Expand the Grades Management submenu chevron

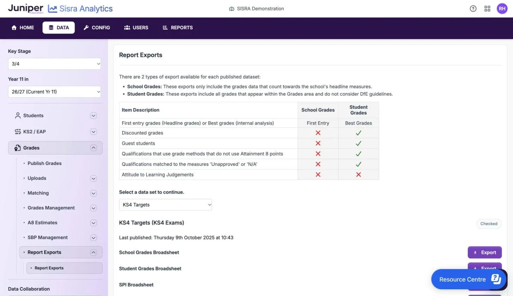tap(93, 208)
